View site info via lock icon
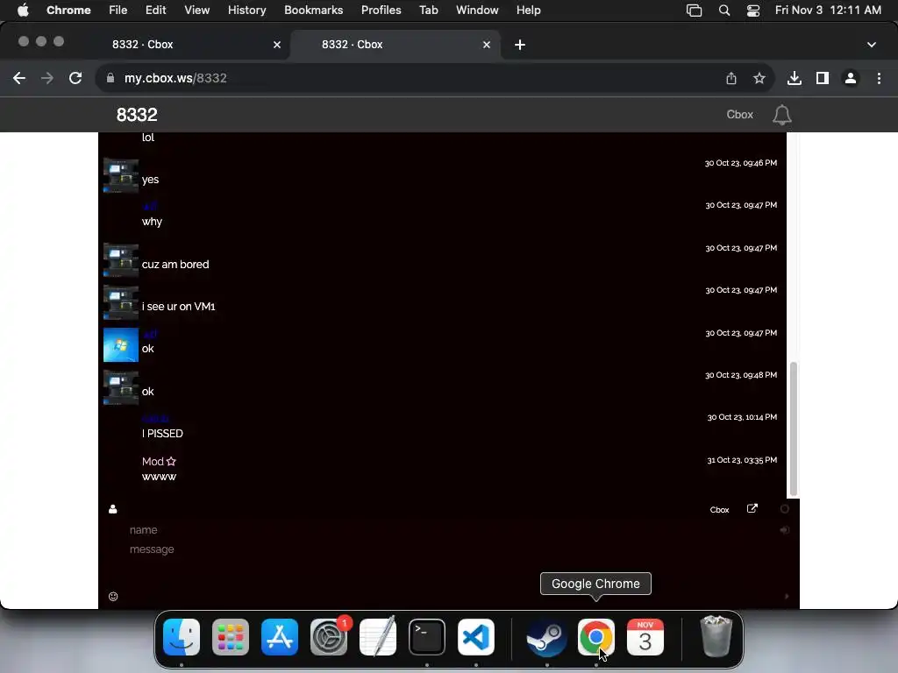This screenshot has height=673, width=898. point(110,78)
